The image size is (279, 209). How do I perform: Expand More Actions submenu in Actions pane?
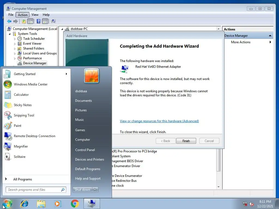click(x=270, y=42)
